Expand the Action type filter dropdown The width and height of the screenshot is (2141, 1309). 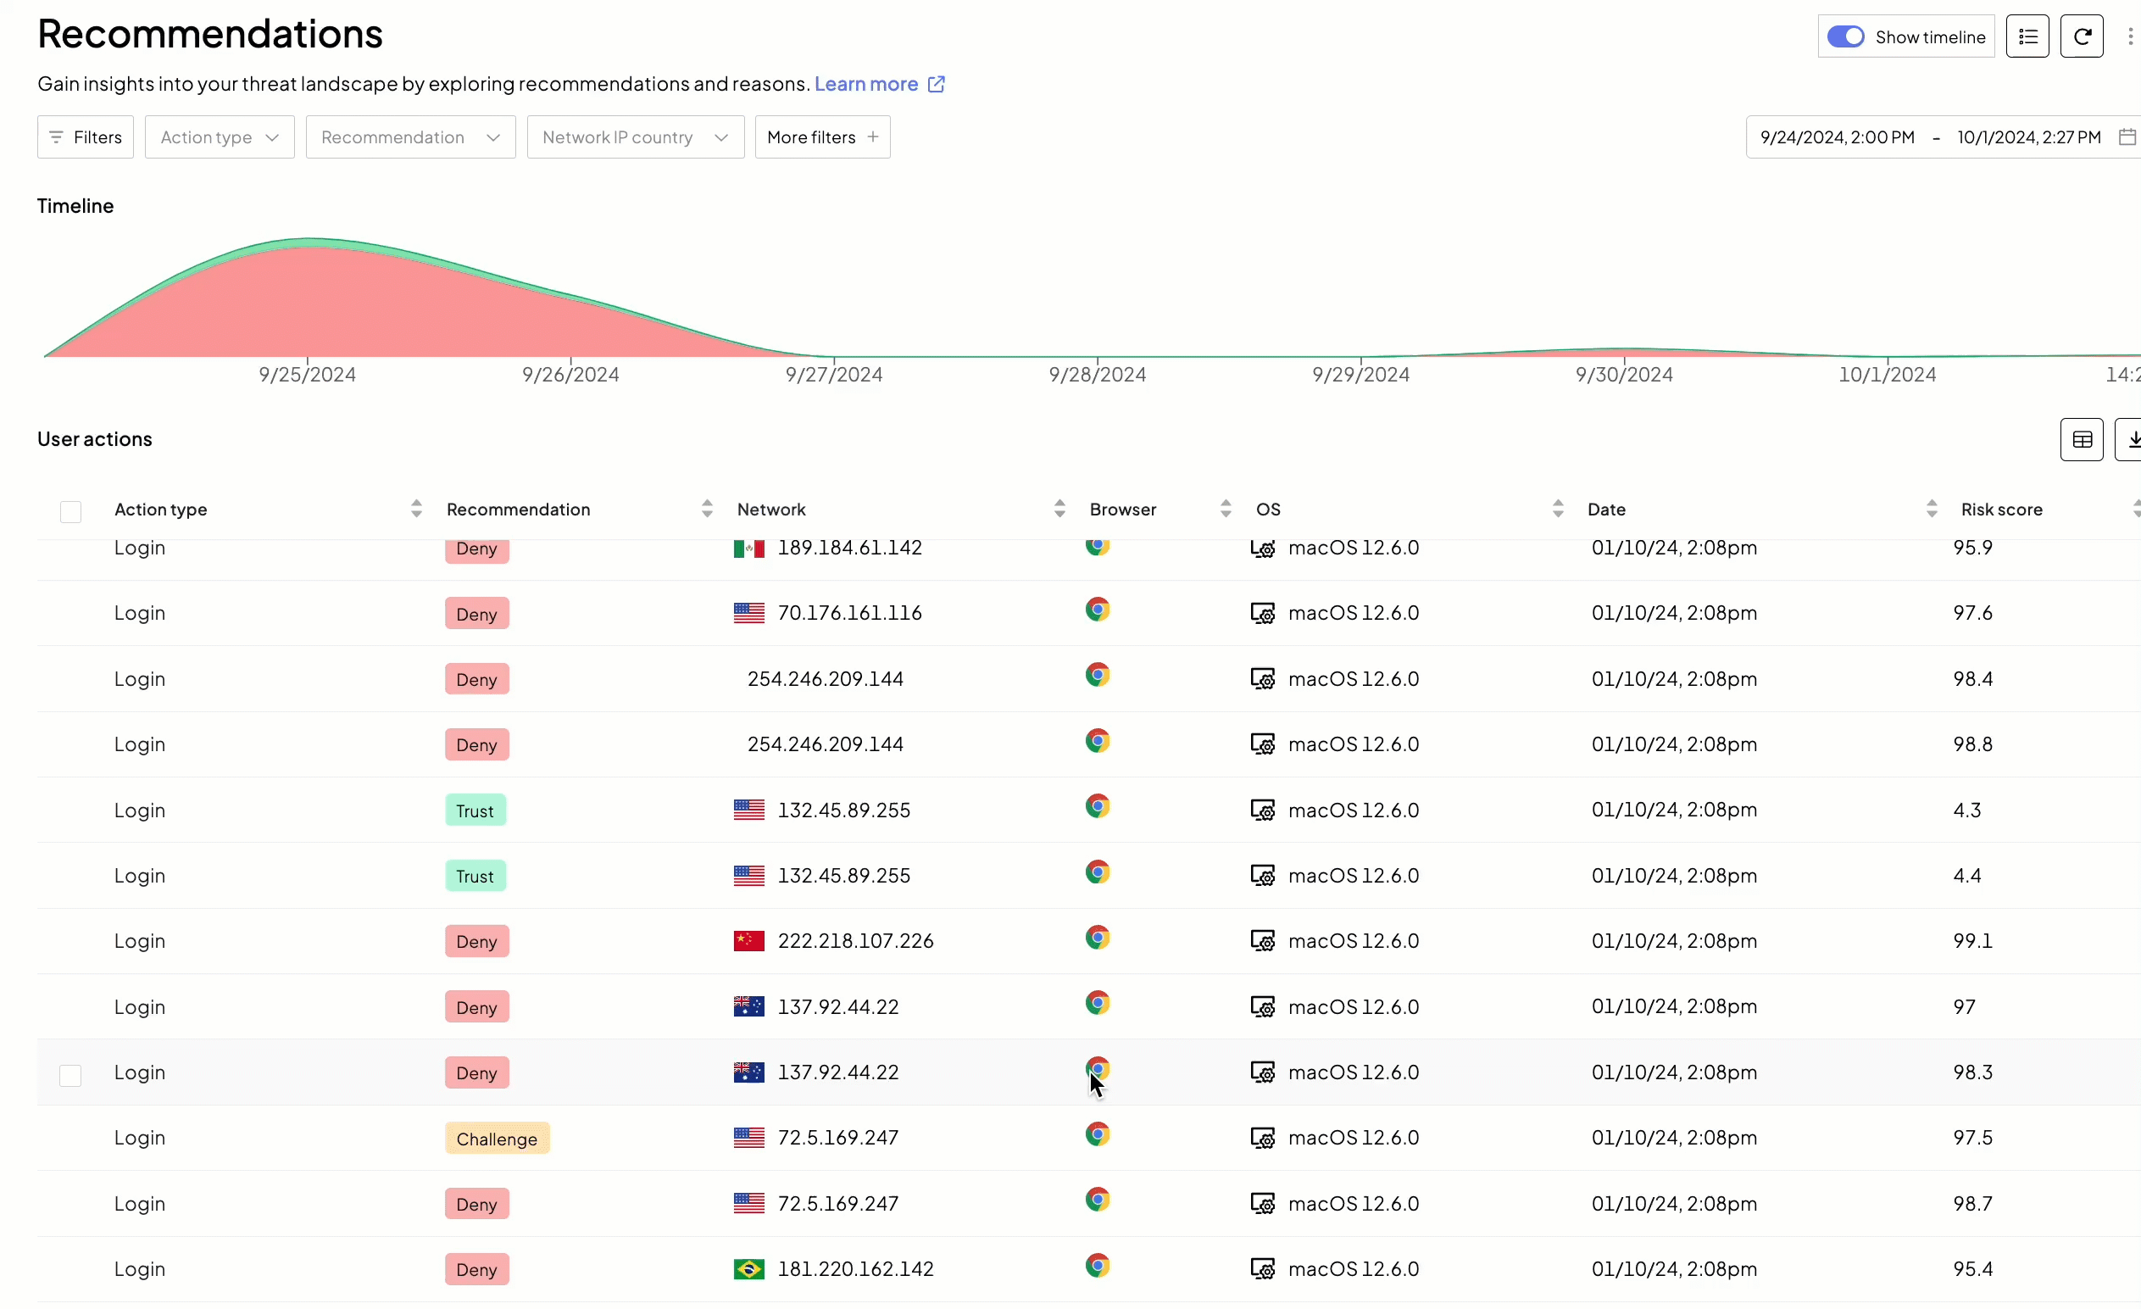pyautogui.click(x=220, y=137)
